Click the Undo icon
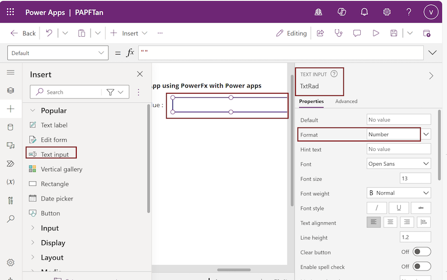This screenshot has height=280, width=447. [x=49, y=33]
